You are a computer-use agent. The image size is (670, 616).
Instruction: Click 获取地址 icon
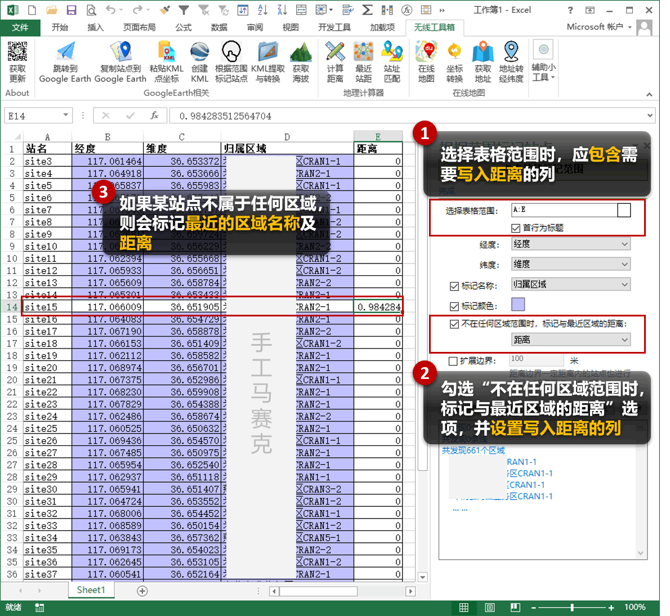(x=483, y=51)
